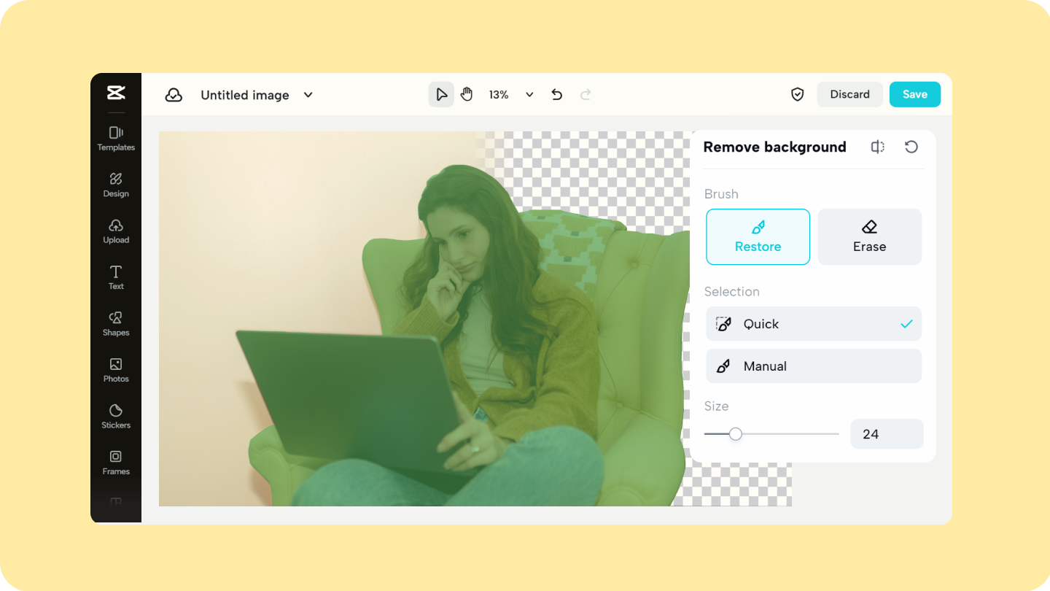Click the cloud save status icon
This screenshot has width=1050, height=591.
174,95
